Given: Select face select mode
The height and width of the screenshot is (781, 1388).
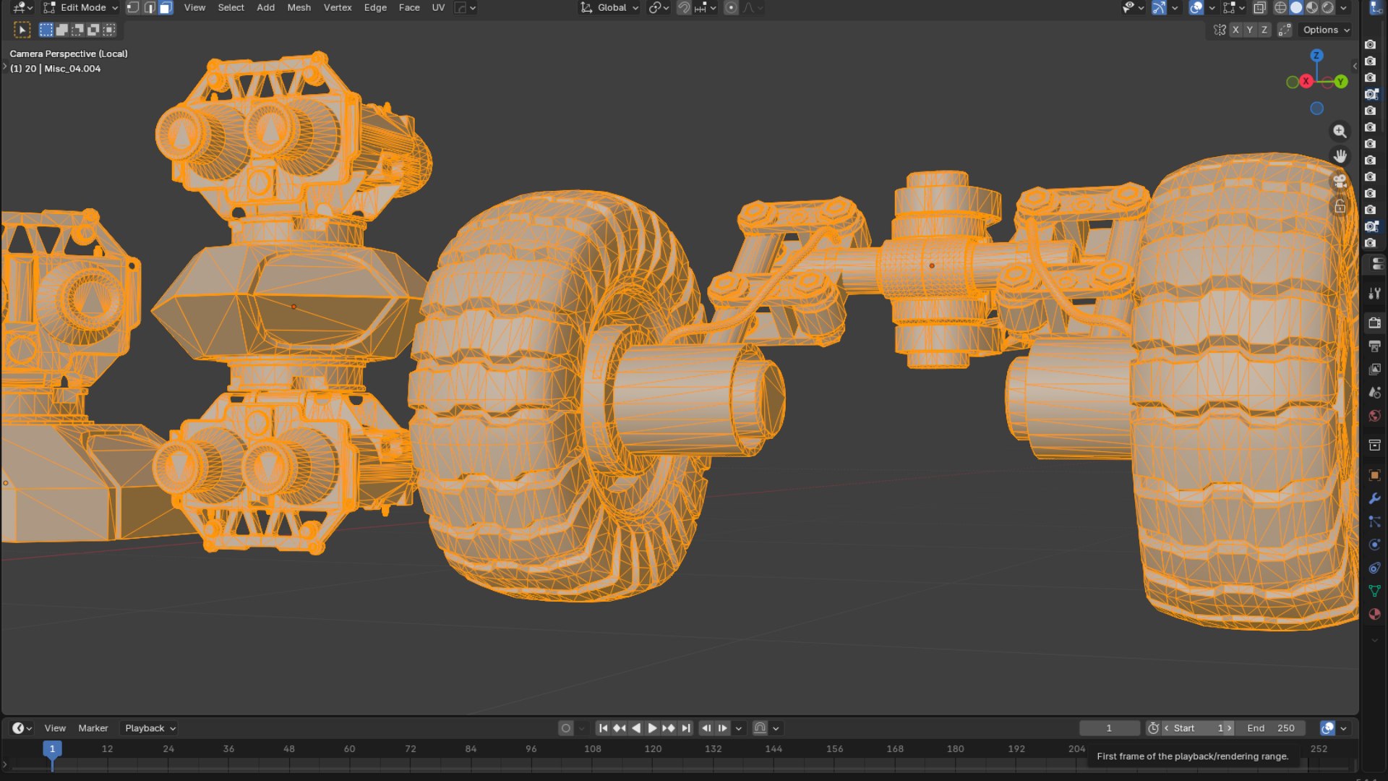Looking at the screenshot, I should click(x=166, y=8).
